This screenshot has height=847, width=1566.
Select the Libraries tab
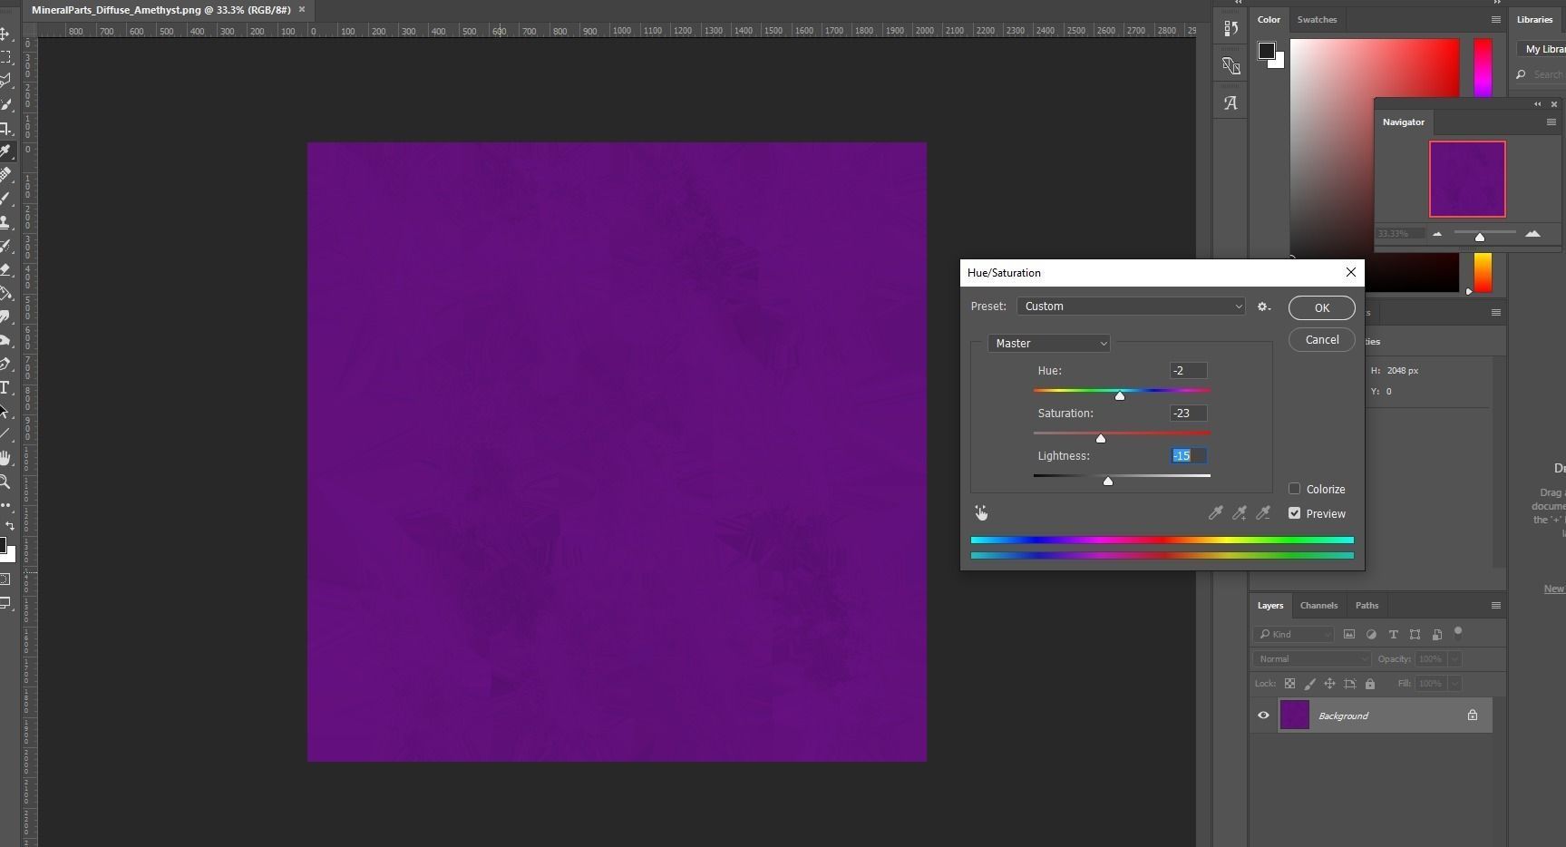pyautogui.click(x=1534, y=20)
